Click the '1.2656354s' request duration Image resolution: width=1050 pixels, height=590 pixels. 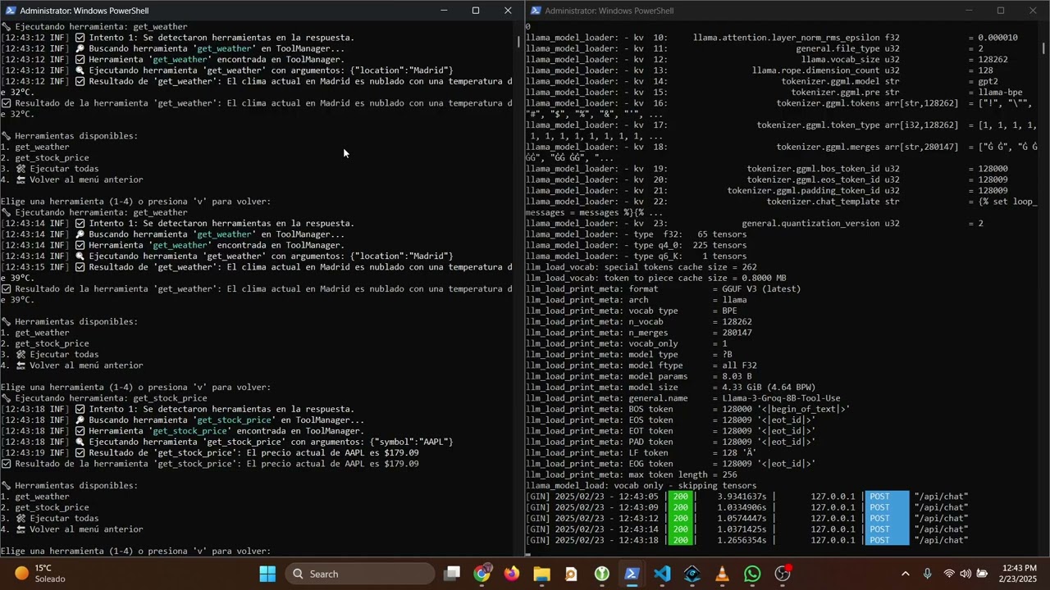tap(742, 540)
